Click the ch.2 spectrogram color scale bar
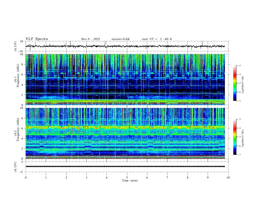Image resolution: width=257 pixels, height=199 pixels. (x=235, y=137)
